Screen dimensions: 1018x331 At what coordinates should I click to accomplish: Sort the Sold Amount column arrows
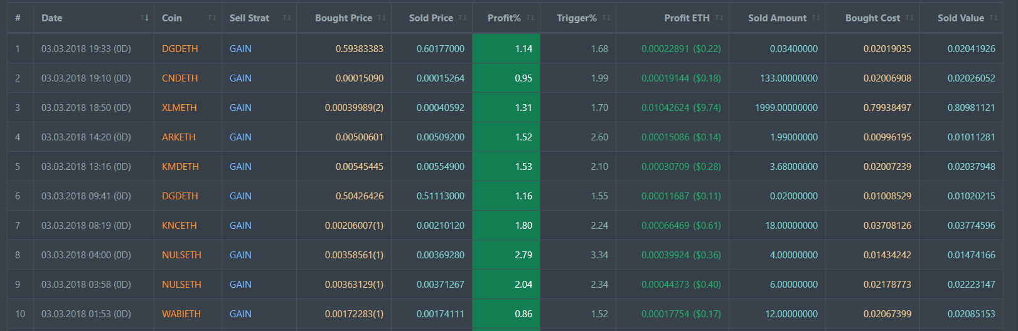point(816,18)
